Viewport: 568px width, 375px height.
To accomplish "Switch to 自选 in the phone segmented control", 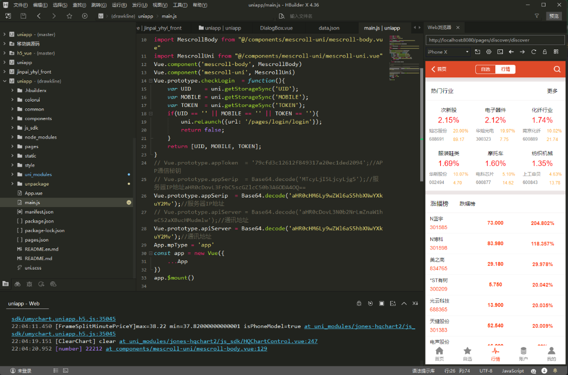I will 485,69.
